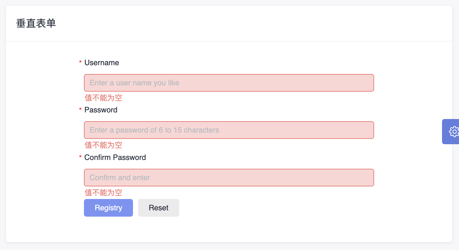Click the 'Confirm and enter' placeholder text

(120, 178)
